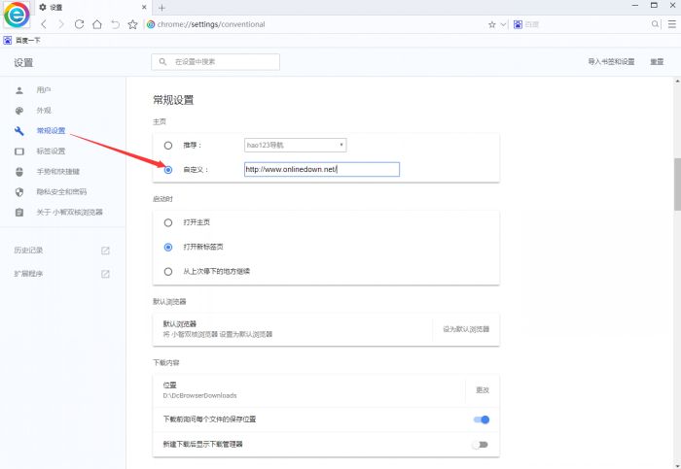681x469 pixels.
Task: Click the privacy shield icon
Action: click(x=19, y=192)
